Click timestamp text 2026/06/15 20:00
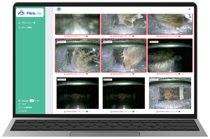The image size is (210, 139). point(117,112)
